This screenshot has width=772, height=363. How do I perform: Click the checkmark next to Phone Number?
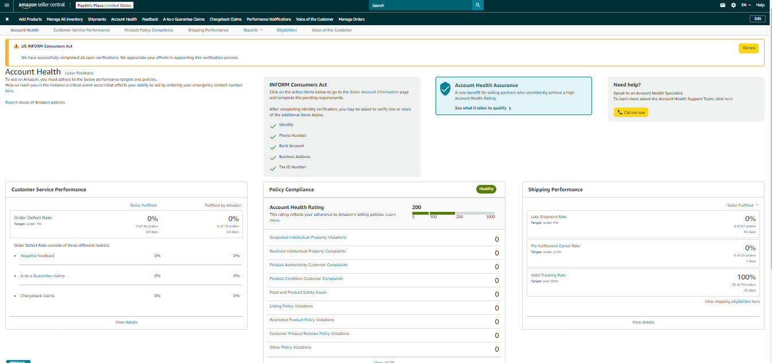click(x=273, y=136)
